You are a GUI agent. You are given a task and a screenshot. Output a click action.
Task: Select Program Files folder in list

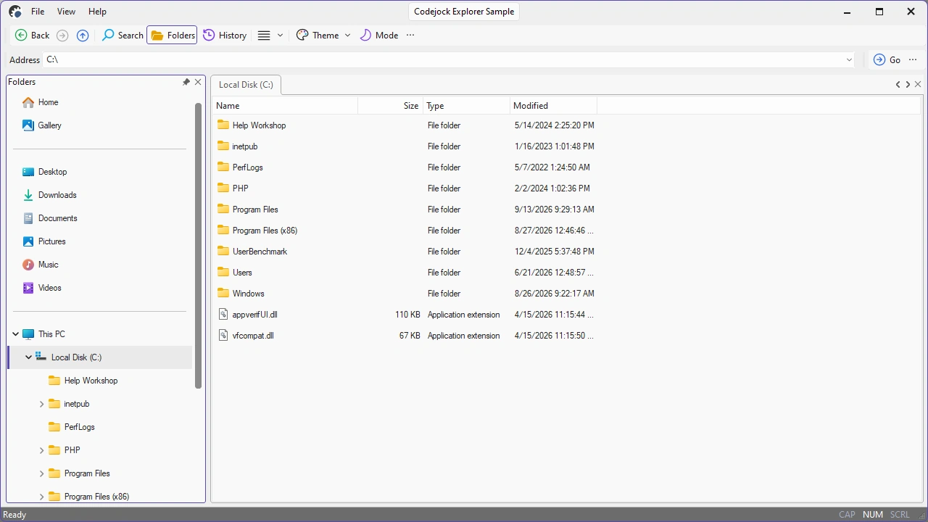(x=255, y=210)
